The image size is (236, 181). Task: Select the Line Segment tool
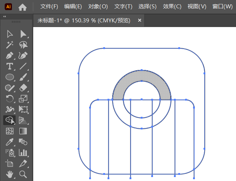(x=23, y=66)
